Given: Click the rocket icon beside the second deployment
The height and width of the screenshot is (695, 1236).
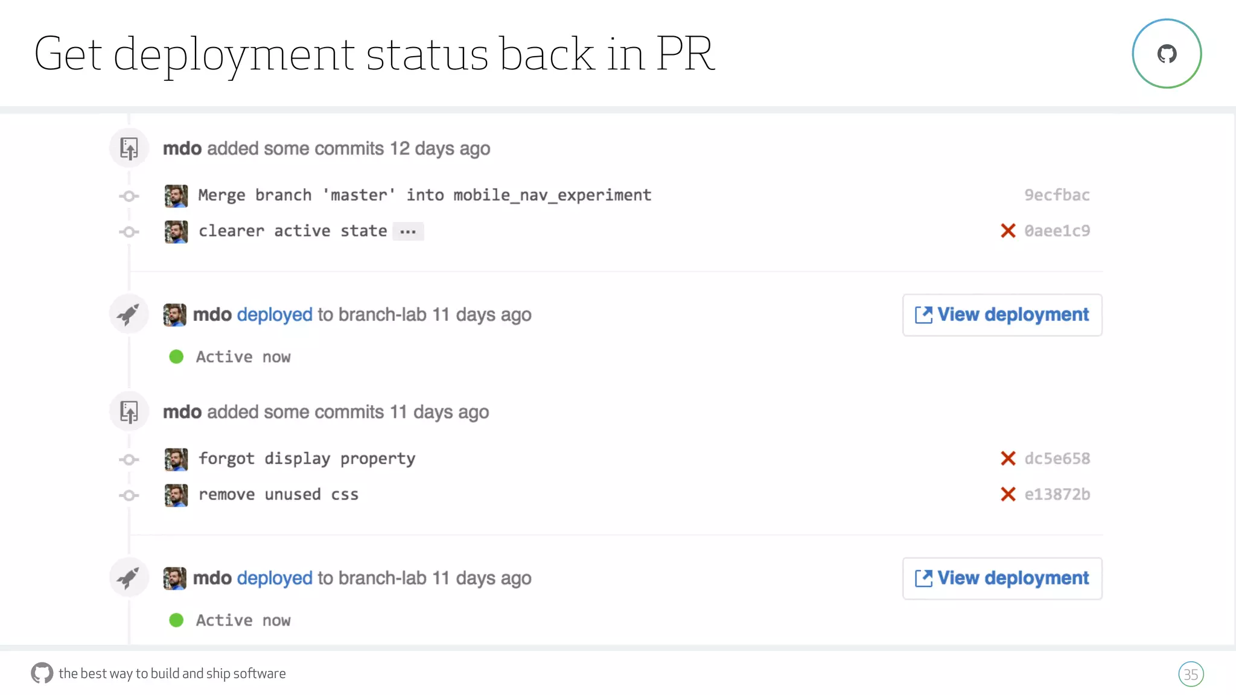Looking at the screenshot, I should [x=129, y=578].
